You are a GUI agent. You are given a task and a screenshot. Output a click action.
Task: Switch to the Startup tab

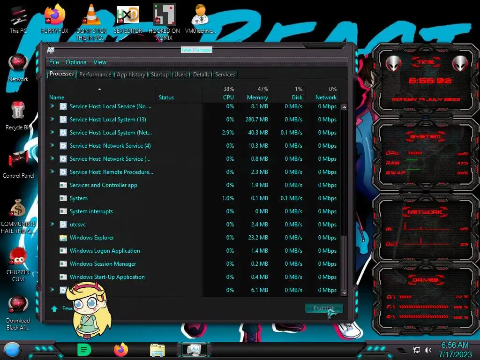pos(159,75)
